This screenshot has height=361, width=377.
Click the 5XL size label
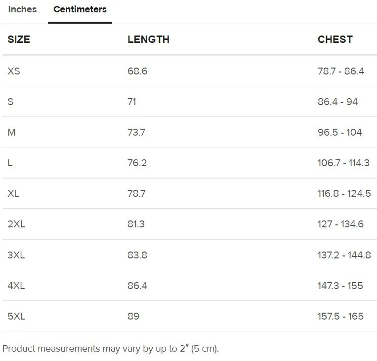pyautogui.click(x=16, y=316)
